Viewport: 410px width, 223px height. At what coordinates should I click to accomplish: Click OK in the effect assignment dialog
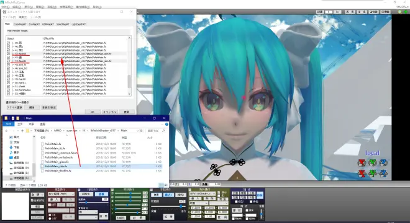(93, 111)
